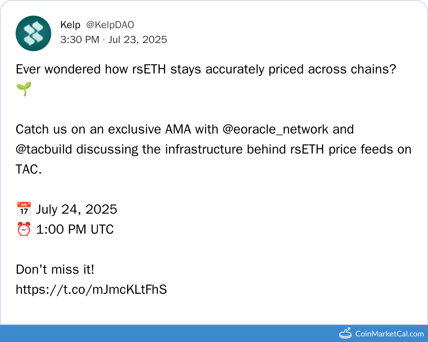Click the "Don't miss it!" line
The width and height of the screenshot is (428, 342).
[x=55, y=270]
